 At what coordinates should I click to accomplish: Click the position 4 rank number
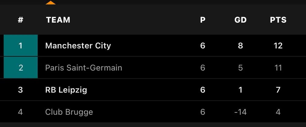[x=21, y=112]
